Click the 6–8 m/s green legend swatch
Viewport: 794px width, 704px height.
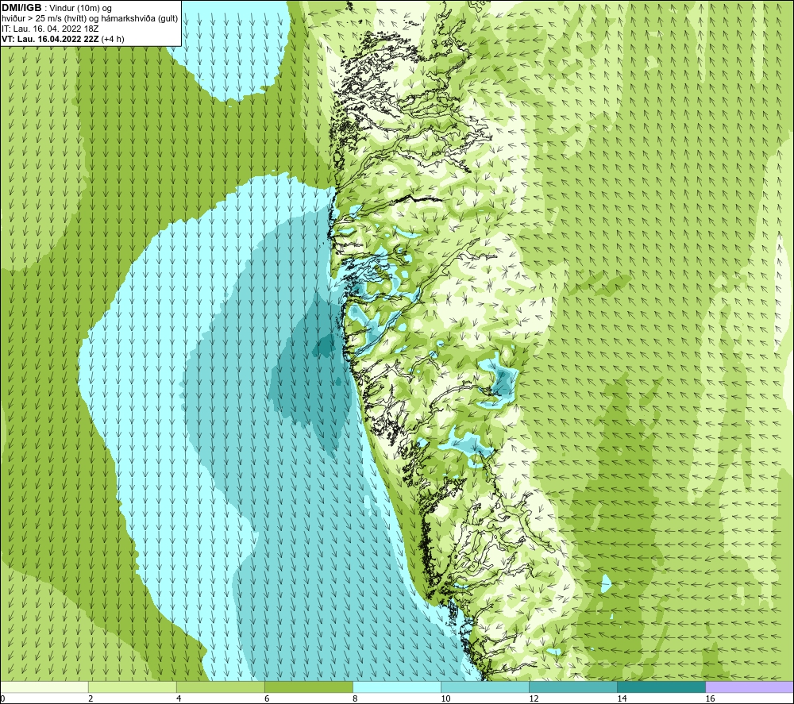coord(309,687)
